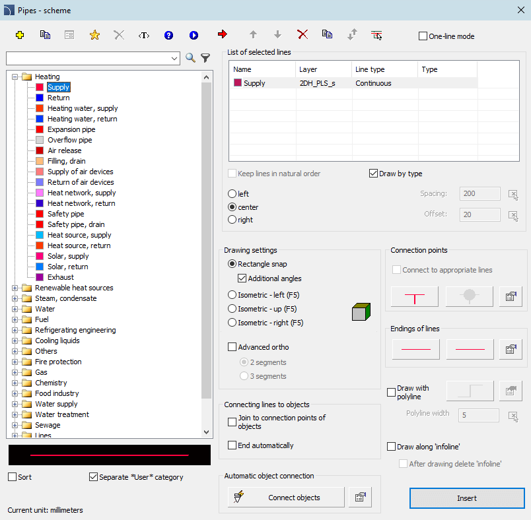Open the connection point T-shape selector

pyautogui.click(x=415, y=297)
